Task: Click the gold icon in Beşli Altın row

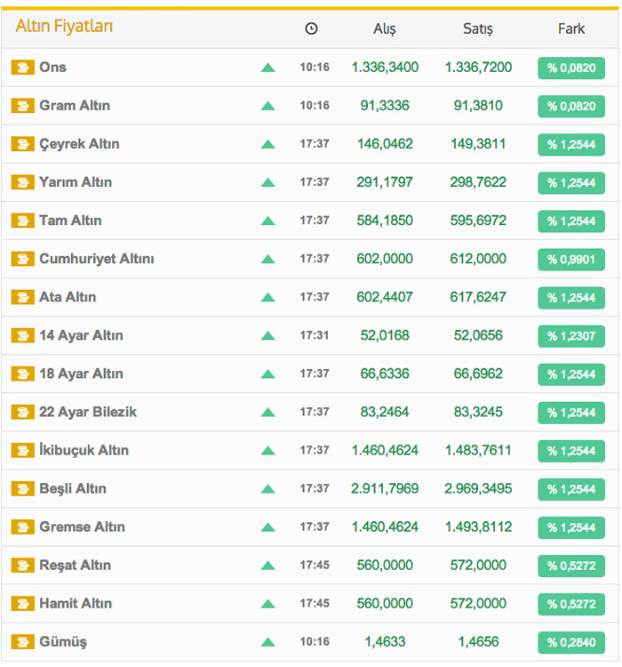Action: pos(22,488)
